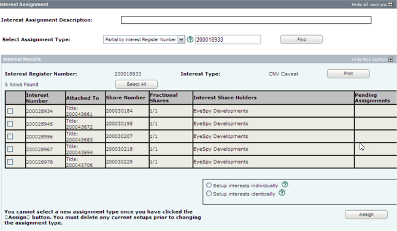Screen dimensions: 397x231
Task: Click the Interest Share Holders column header
Action: [274, 98]
